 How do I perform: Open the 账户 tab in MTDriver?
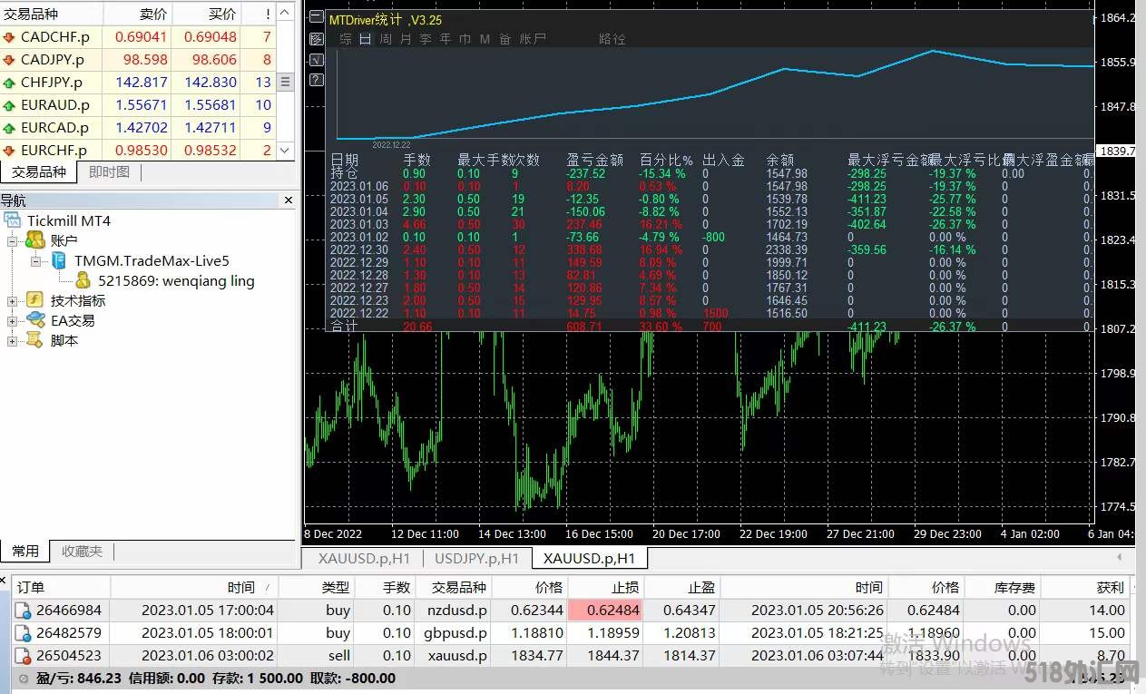tap(533, 39)
